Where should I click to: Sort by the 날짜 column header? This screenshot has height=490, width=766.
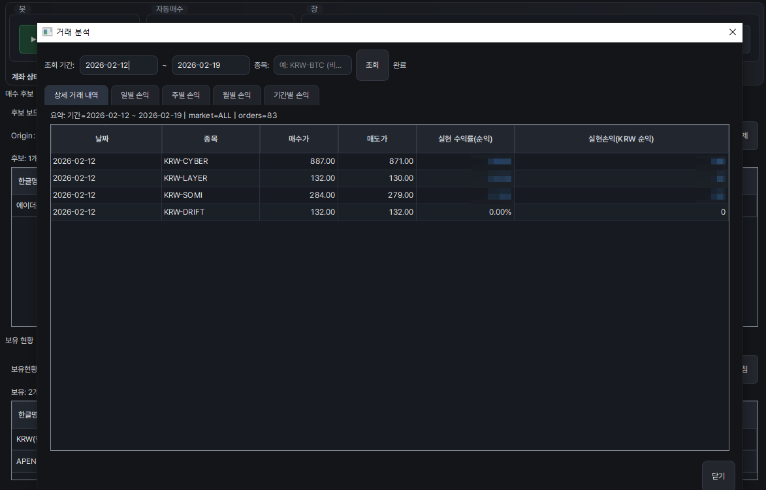106,139
